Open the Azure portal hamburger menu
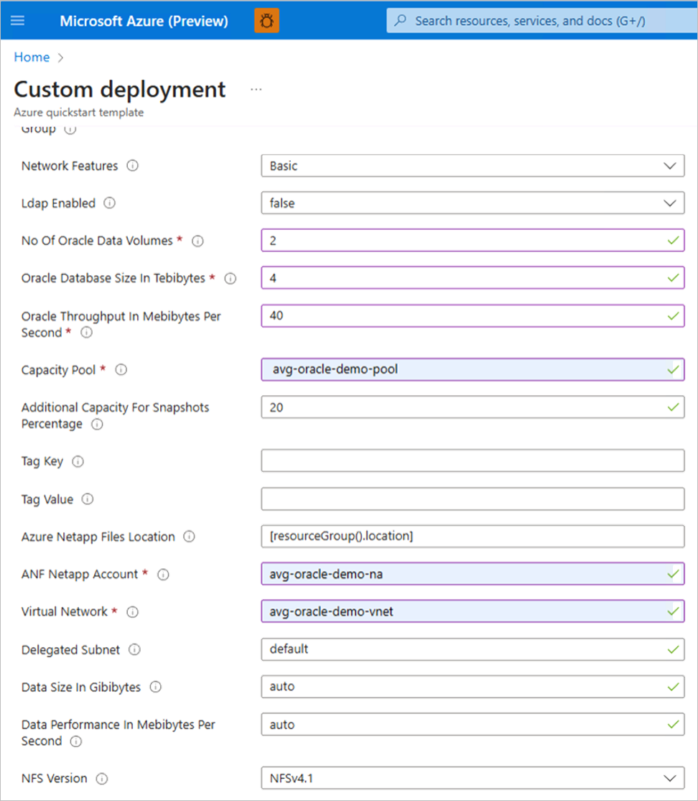 17,21
